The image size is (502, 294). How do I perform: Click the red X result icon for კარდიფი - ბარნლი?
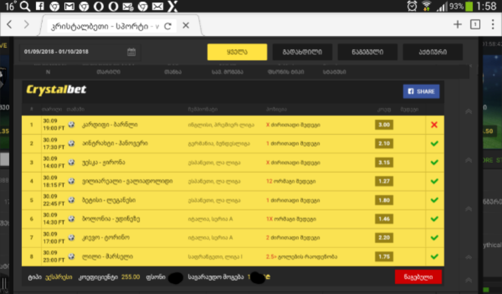(x=434, y=125)
